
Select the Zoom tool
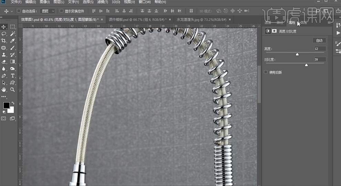tap(12, 90)
